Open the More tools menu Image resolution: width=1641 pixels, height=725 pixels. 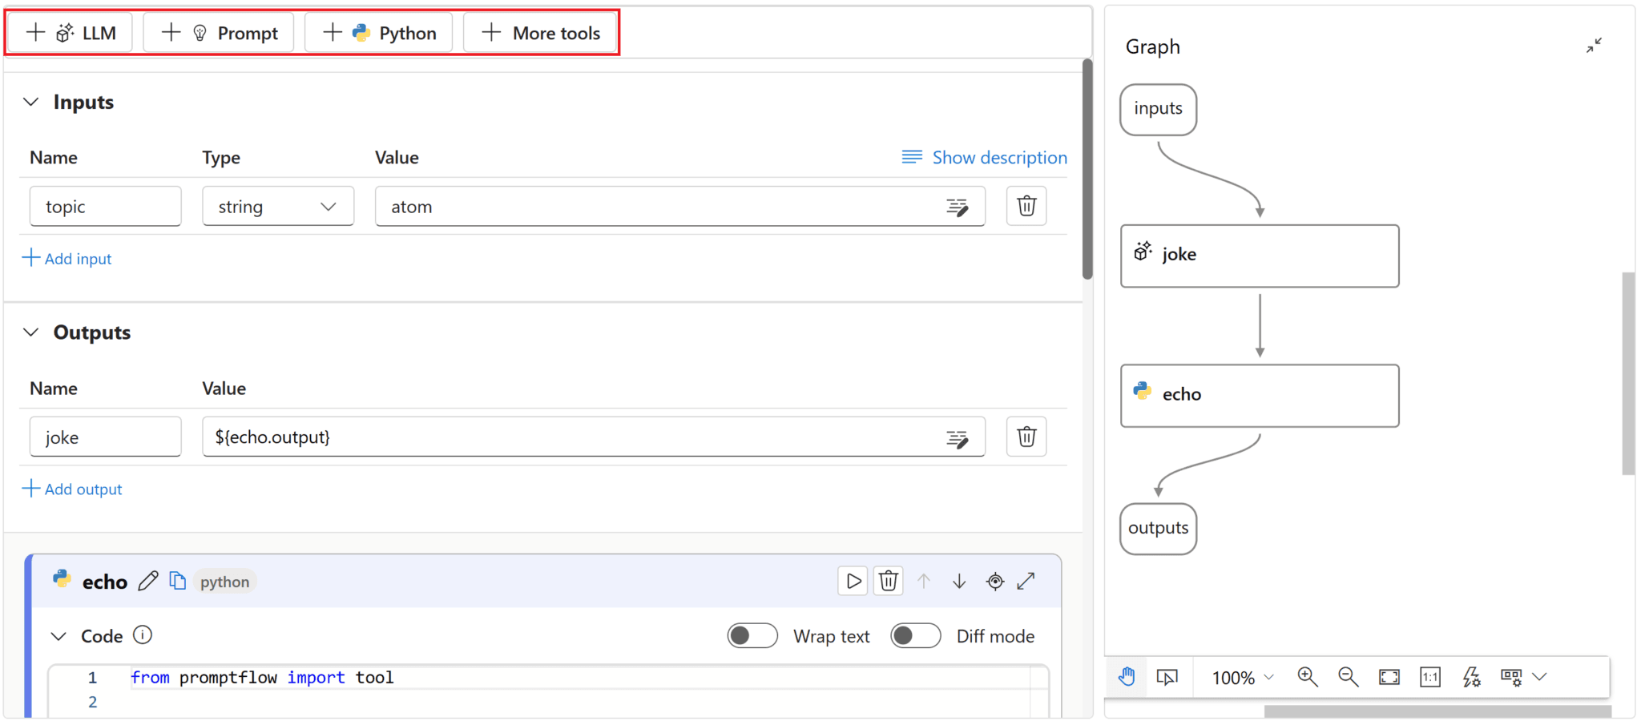[541, 33]
